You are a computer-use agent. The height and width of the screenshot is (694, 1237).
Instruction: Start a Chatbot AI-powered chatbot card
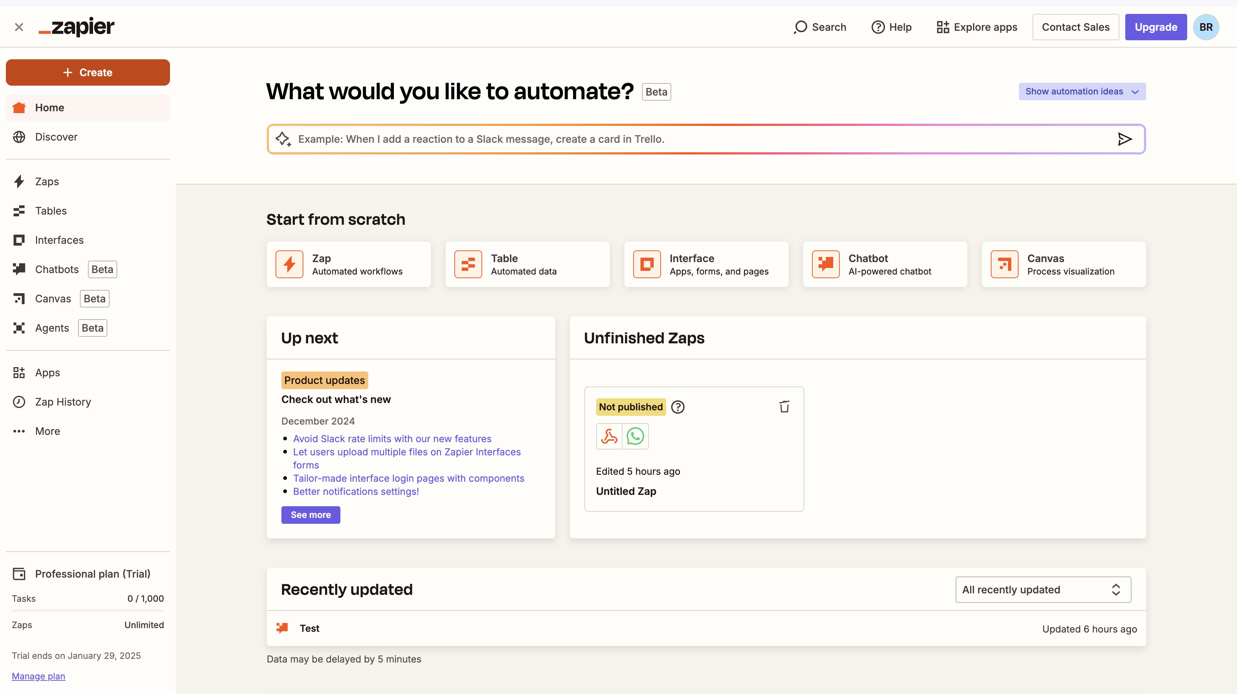[x=885, y=264]
